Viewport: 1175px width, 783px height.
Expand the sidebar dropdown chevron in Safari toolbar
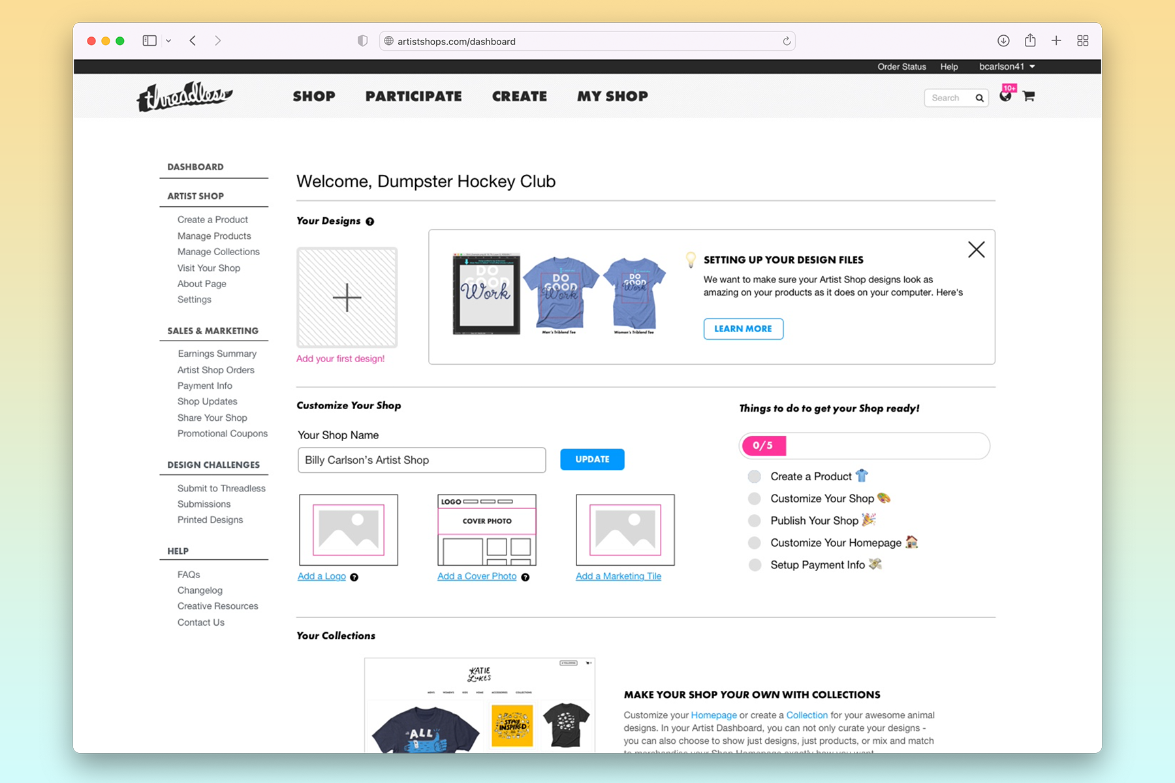pos(168,40)
